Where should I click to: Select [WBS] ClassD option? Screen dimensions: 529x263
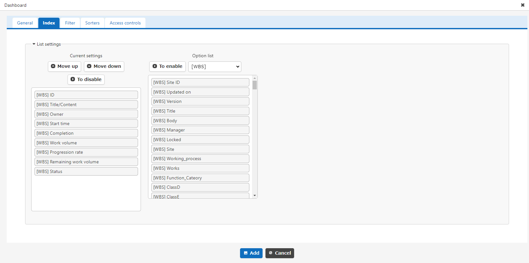click(x=200, y=187)
